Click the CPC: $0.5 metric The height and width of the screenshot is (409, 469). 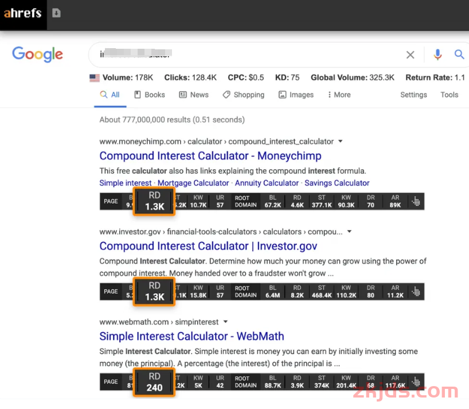(246, 78)
